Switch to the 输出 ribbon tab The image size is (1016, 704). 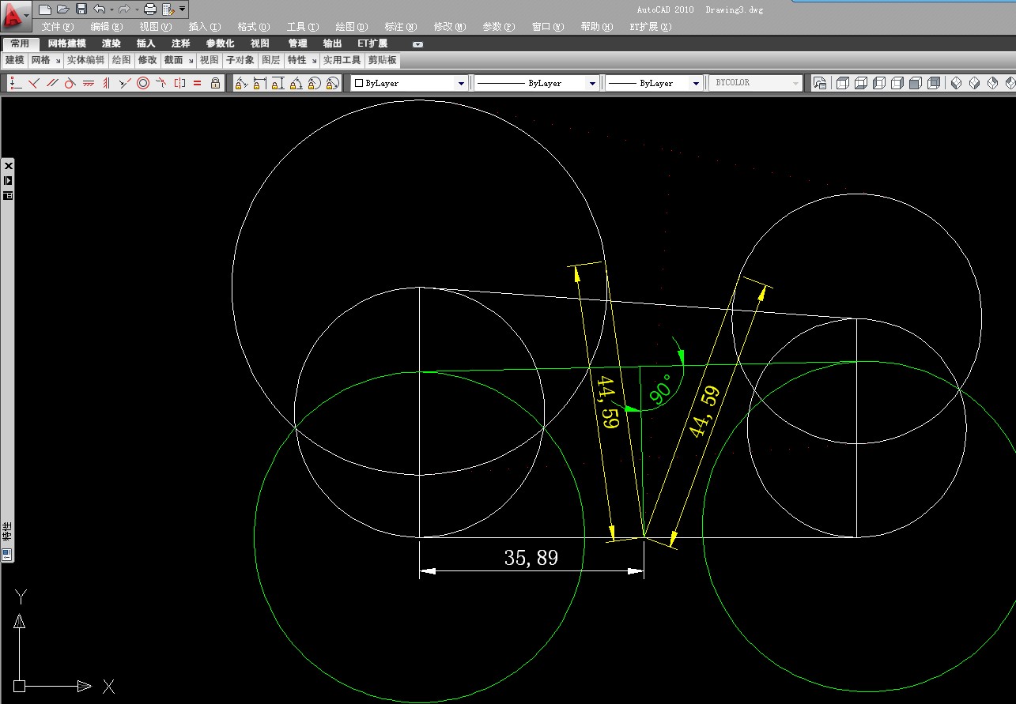[333, 43]
